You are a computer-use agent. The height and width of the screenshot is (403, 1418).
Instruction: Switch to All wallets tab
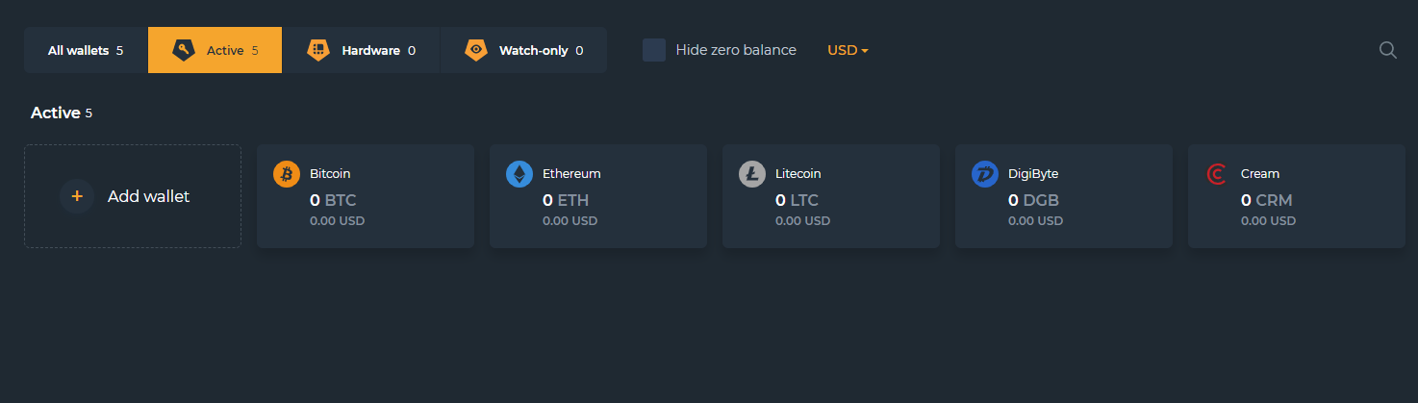(x=86, y=50)
